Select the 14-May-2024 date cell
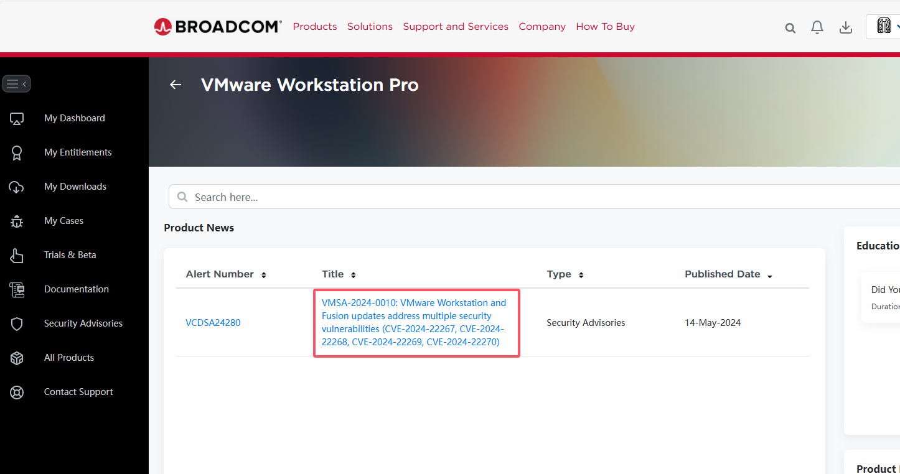The width and height of the screenshot is (900, 474). pos(713,323)
